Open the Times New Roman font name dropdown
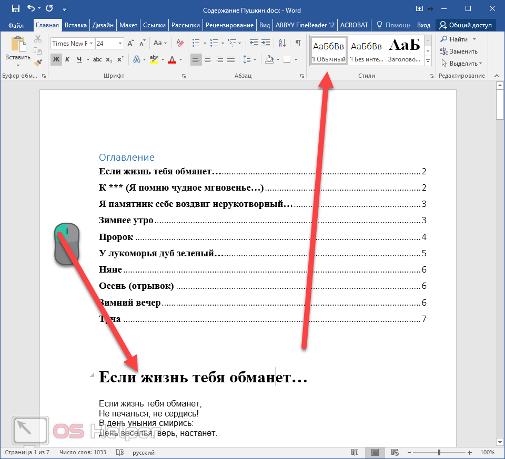505x459 pixels. click(92, 44)
